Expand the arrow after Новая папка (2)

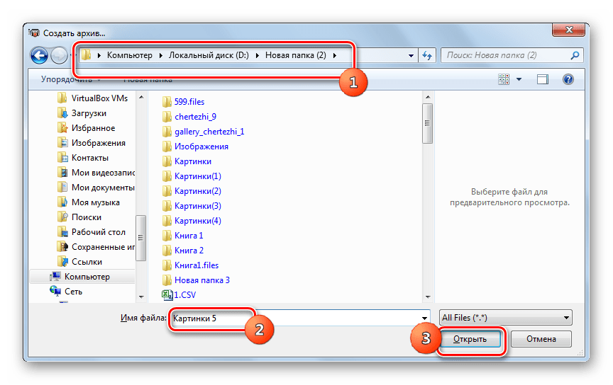tap(335, 56)
